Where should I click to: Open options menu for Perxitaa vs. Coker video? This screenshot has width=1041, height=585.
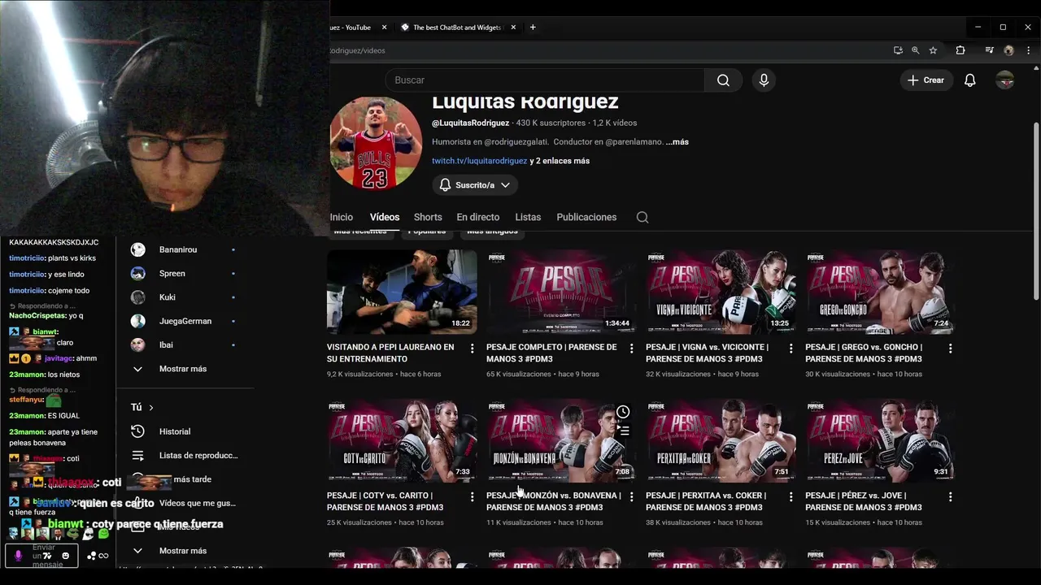tap(791, 496)
